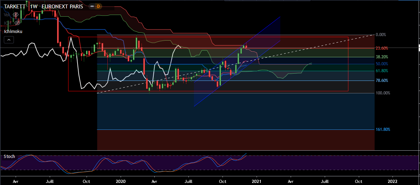Click the orange D delayed-data badge

98,6
